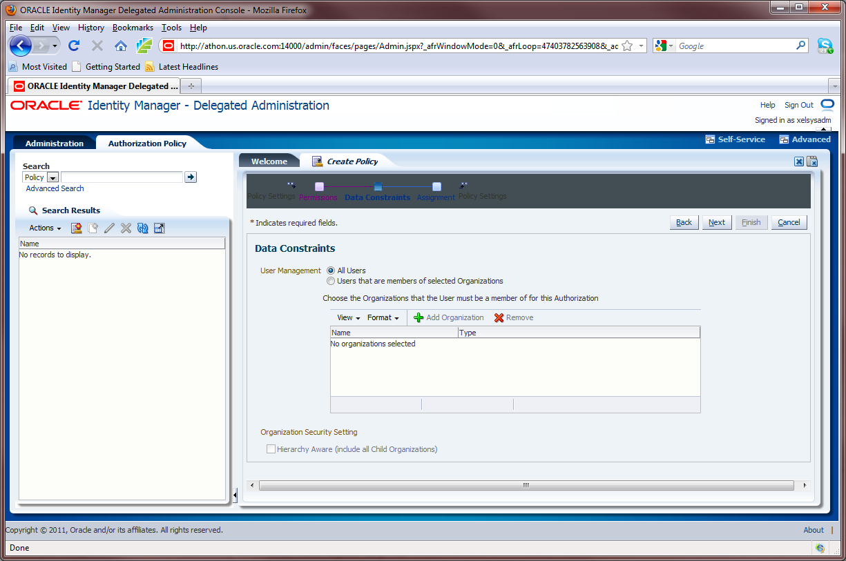
Task: Click the pencil Edit policy icon
Action: (x=109, y=228)
